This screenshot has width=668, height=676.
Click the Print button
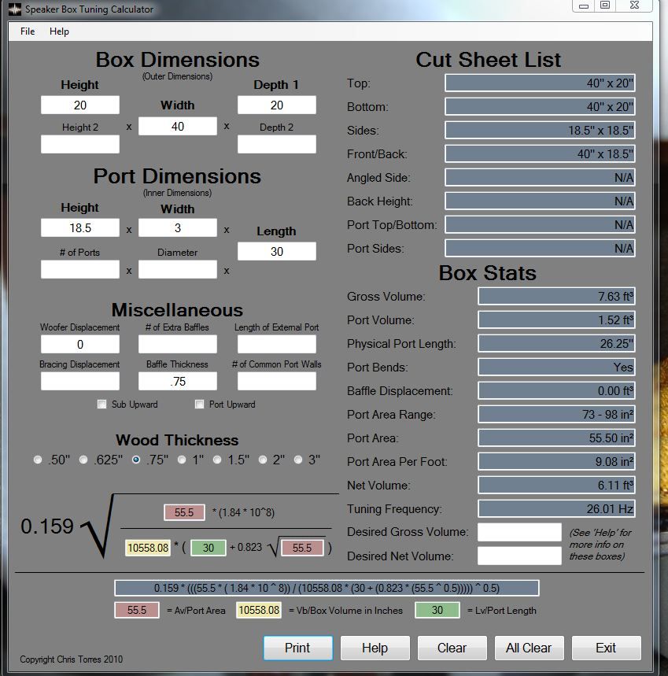pos(297,648)
